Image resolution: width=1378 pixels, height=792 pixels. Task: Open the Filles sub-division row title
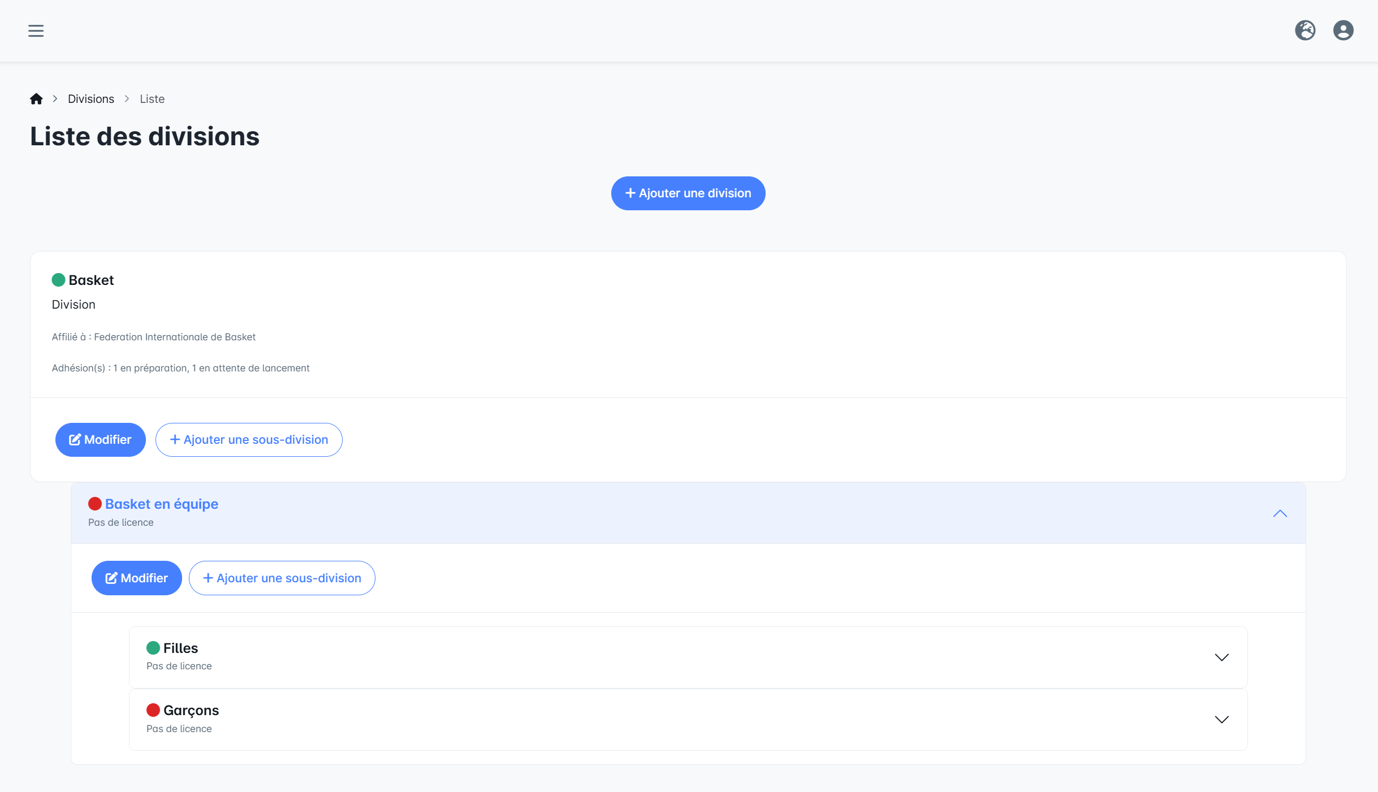[x=180, y=648]
